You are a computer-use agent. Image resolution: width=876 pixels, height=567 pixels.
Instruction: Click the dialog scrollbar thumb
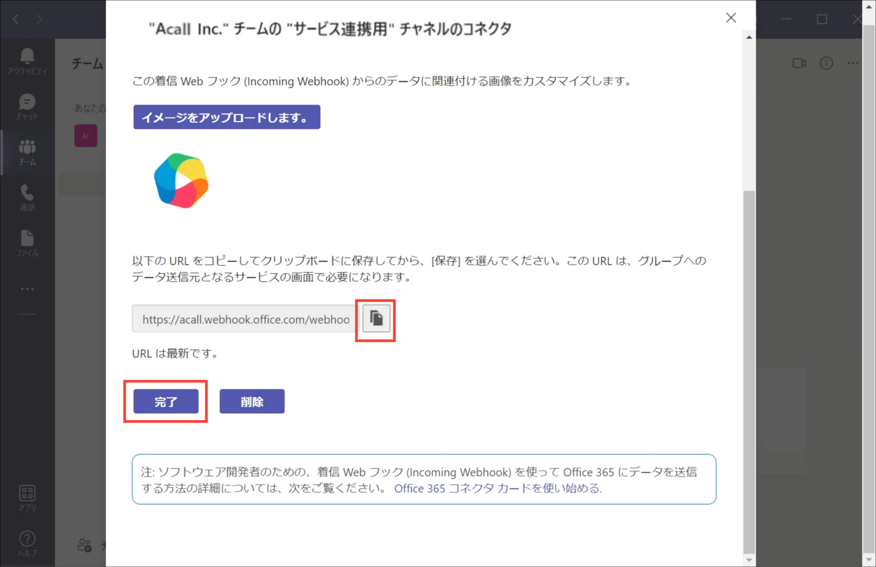coord(749,371)
